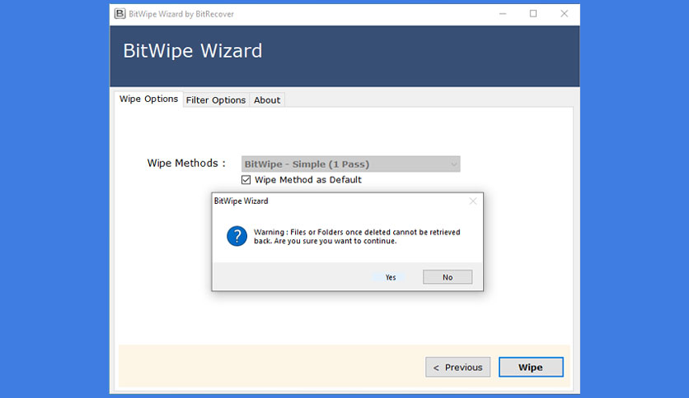Click the warning message text in dialog
The height and width of the screenshot is (398, 689).
coord(357,237)
